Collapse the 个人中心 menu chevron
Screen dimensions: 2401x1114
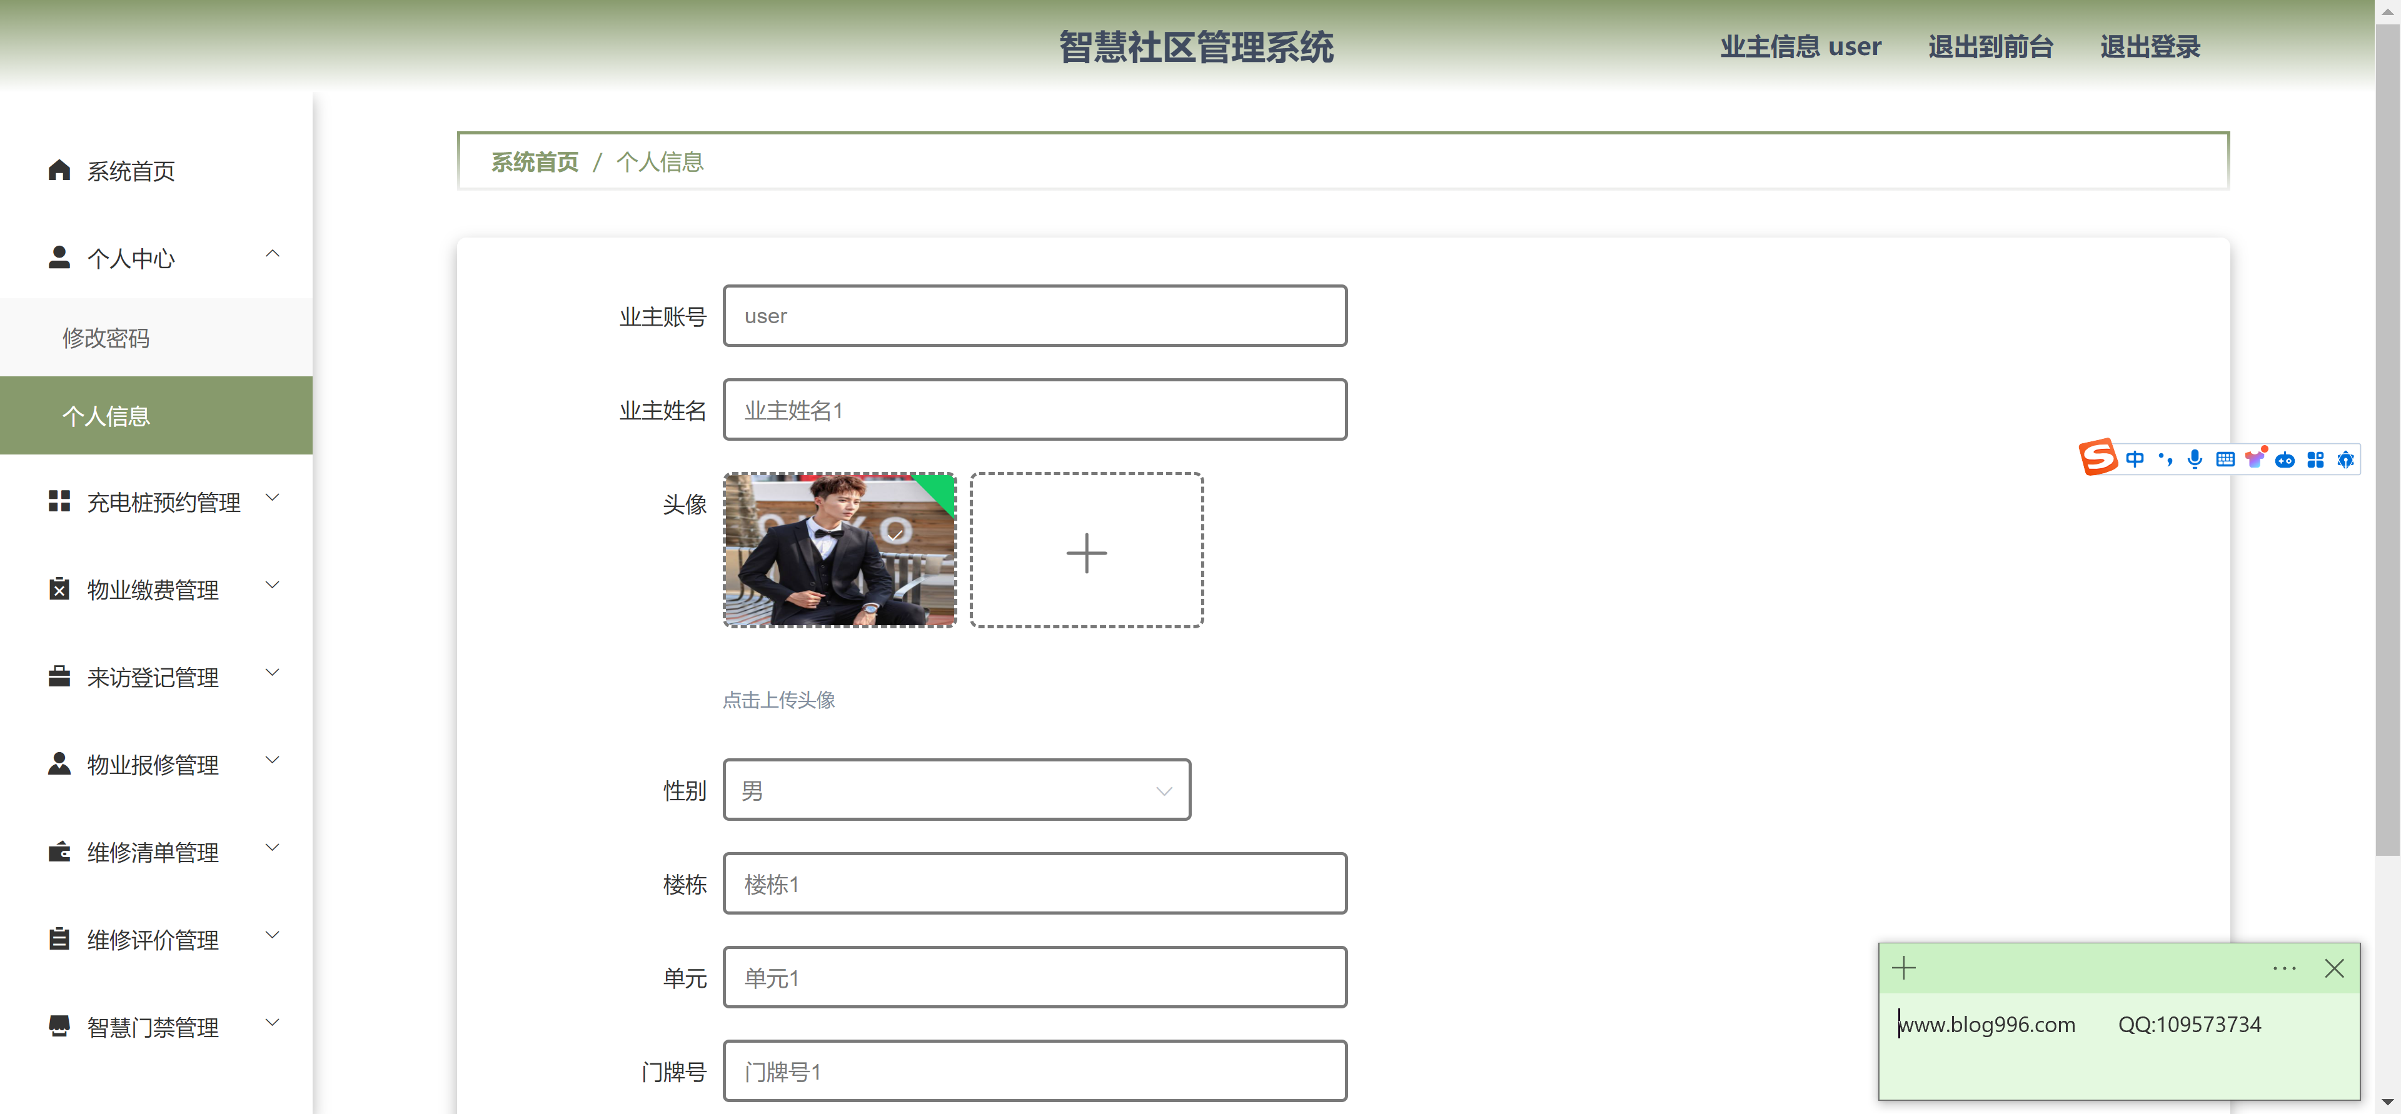tap(272, 253)
